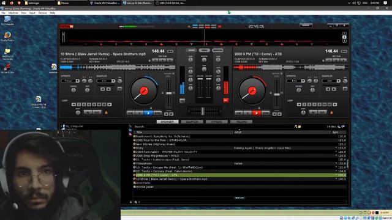Click the left deck pitch bend minus arrow

click(x=167, y=114)
